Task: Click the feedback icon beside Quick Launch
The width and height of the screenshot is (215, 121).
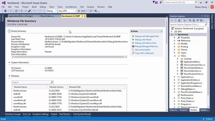Action: [161, 2]
